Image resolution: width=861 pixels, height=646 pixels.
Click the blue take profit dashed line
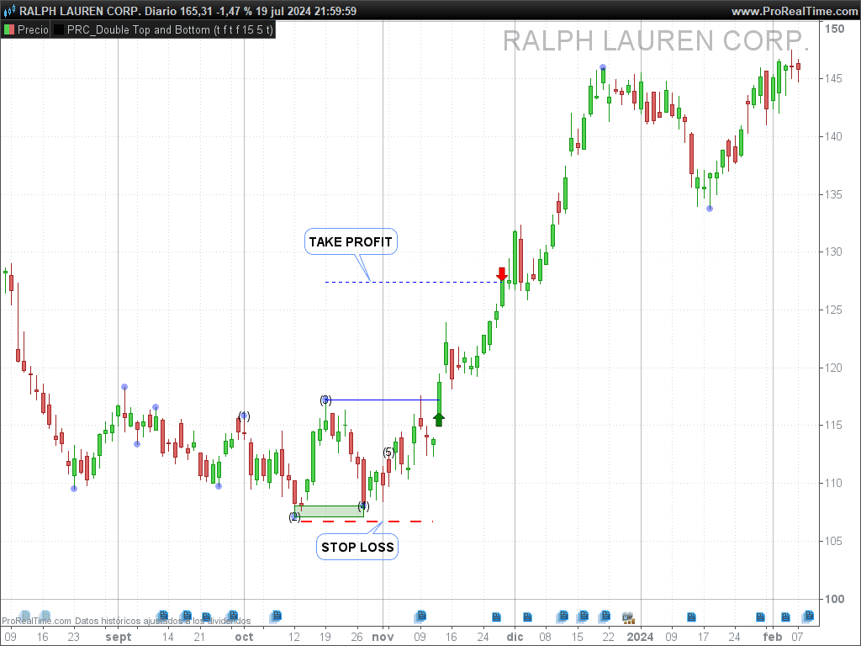(x=413, y=283)
